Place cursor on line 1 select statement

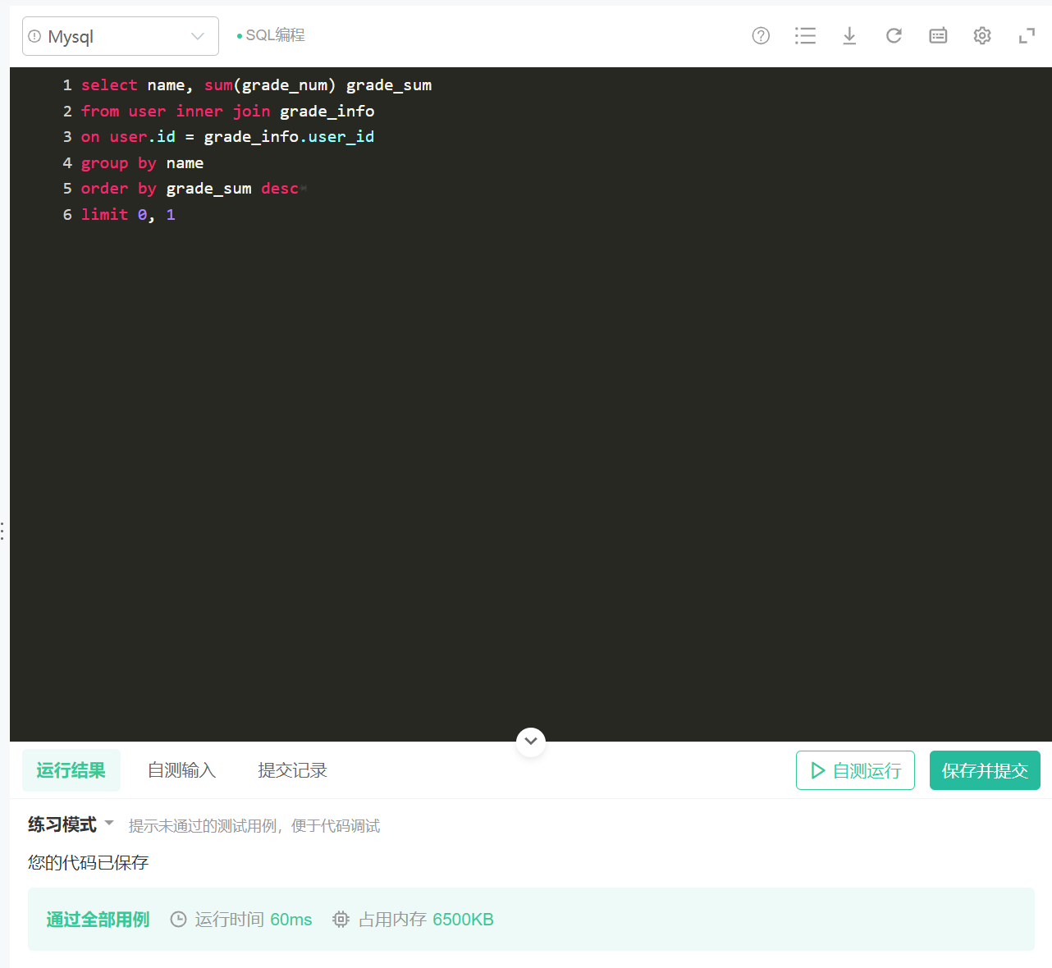point(256,85)
